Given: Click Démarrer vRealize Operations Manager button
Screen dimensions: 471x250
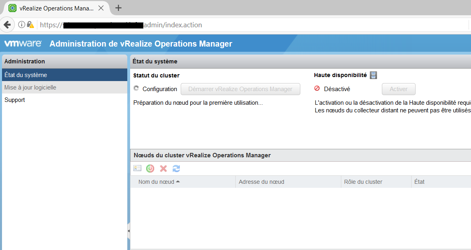Looking at the screenshot, I should point(240,89).
